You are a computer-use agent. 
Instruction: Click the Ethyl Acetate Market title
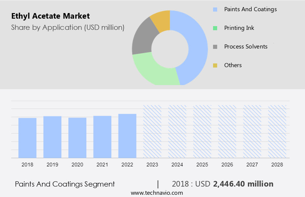[50, 16]
